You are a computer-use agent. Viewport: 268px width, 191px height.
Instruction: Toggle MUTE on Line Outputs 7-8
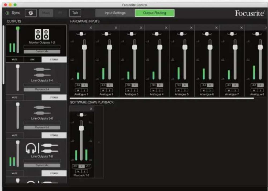click(x=15, y=173)
